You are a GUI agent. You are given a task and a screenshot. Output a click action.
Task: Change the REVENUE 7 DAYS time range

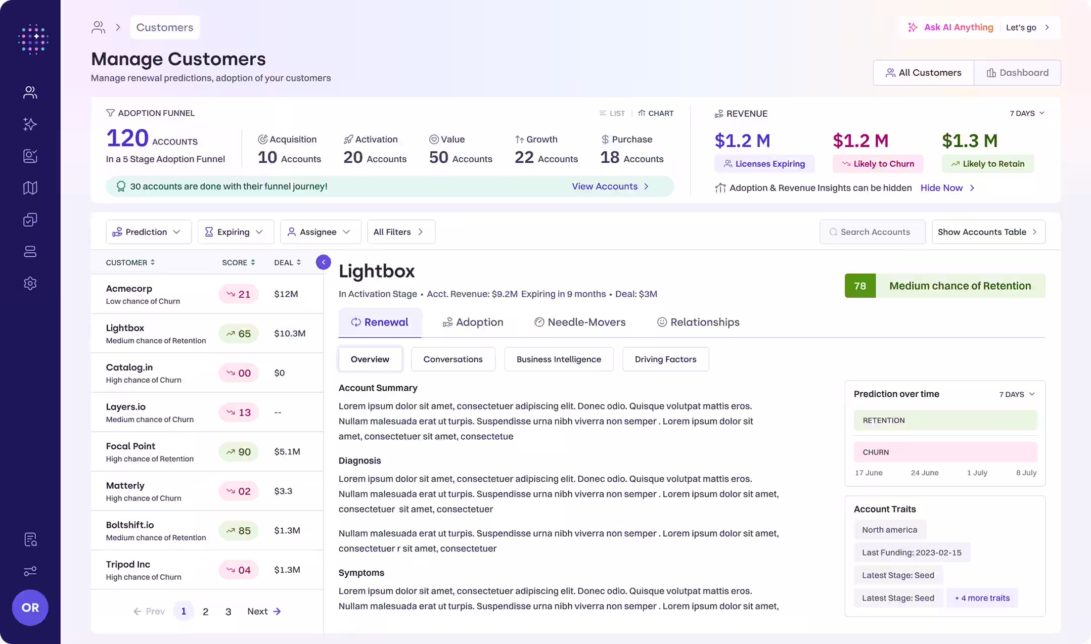pyautogui.click(x=1026, y=113)
